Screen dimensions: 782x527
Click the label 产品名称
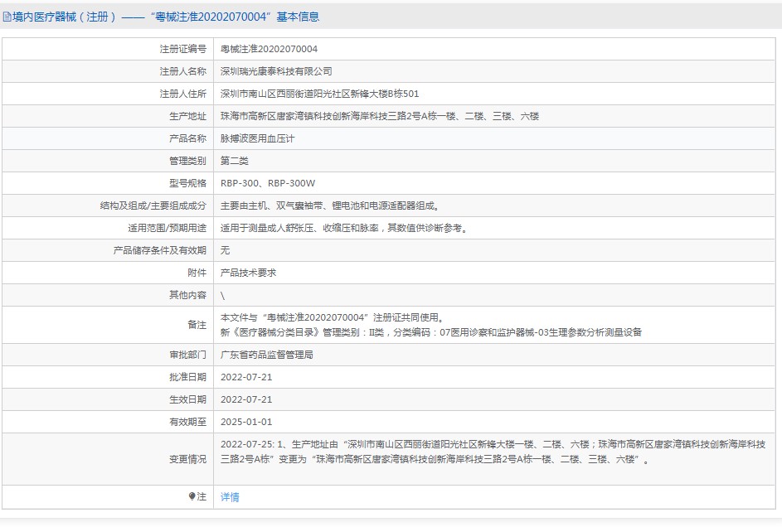(x=187, y=138)
